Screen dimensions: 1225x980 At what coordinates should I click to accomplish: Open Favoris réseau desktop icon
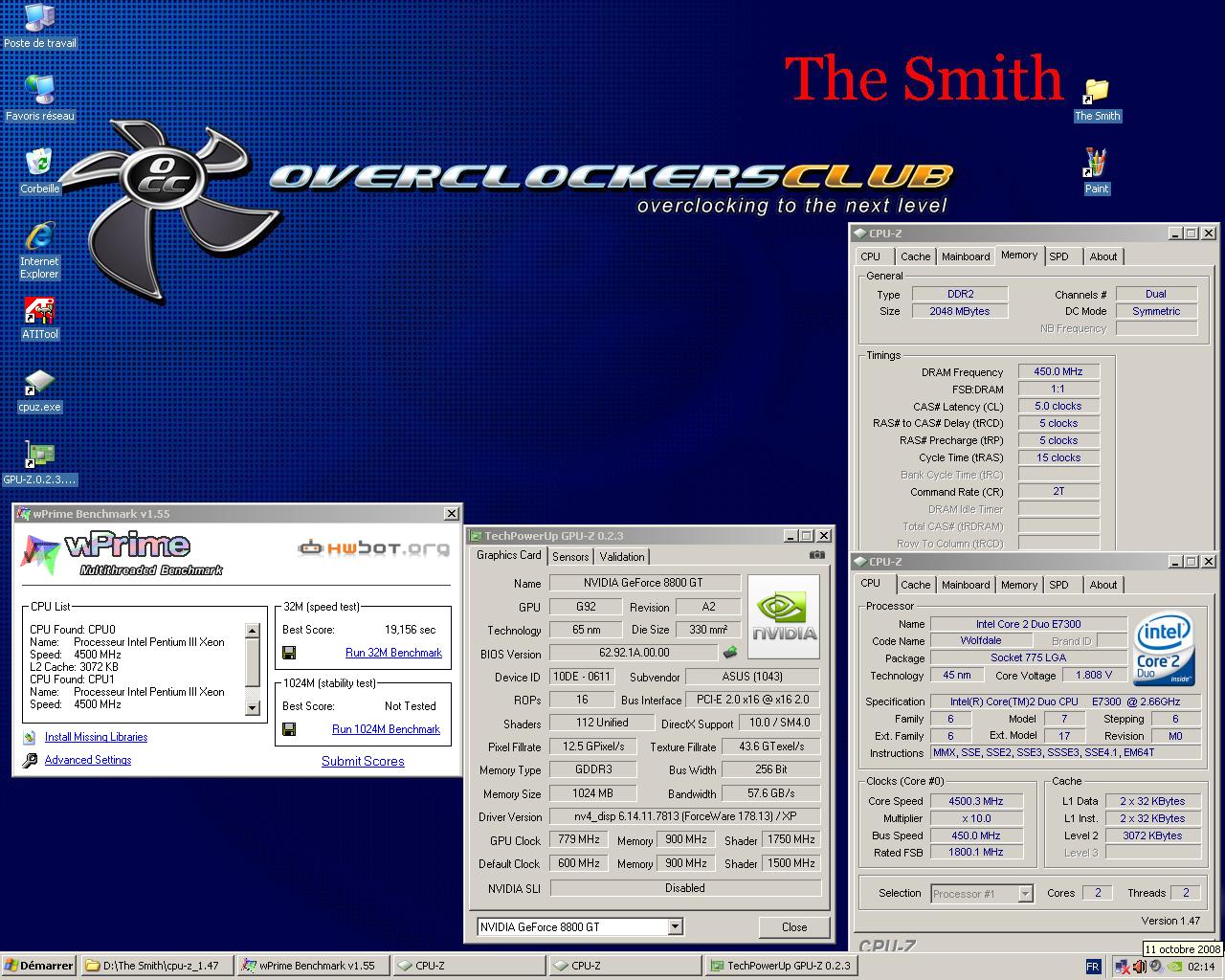tap(39, 98)
